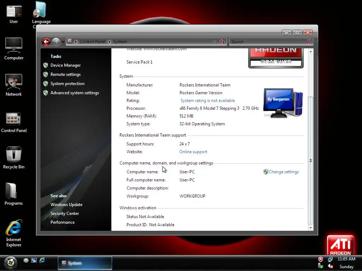Image resolution: width=362 pixels, height=271 pixels.
Task: Click the System breadcrumb in the address bar
Action: click(x=120, y=42)
